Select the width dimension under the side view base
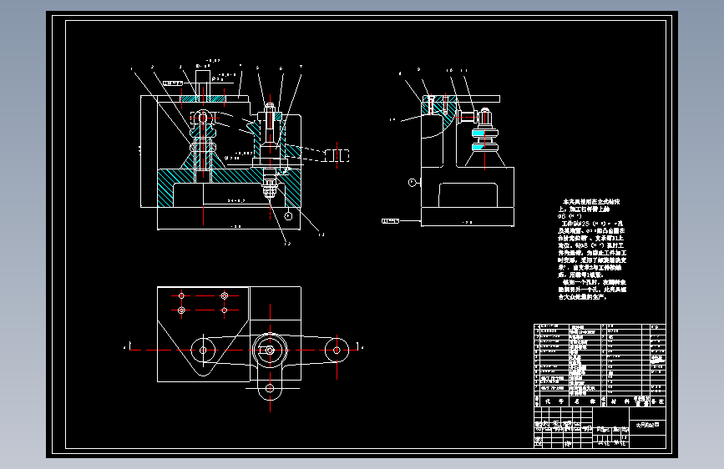Viewport: 724px width, 469px height. [x=468, y=223]
